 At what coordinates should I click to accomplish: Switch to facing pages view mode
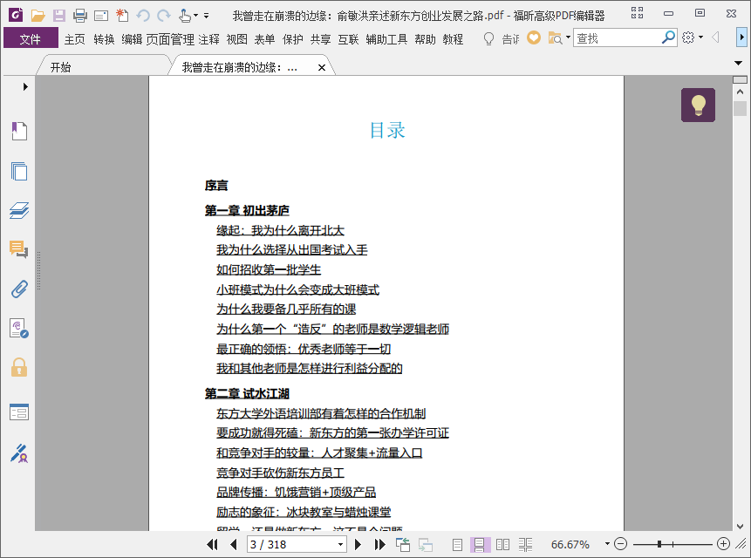tap(502, 544)
